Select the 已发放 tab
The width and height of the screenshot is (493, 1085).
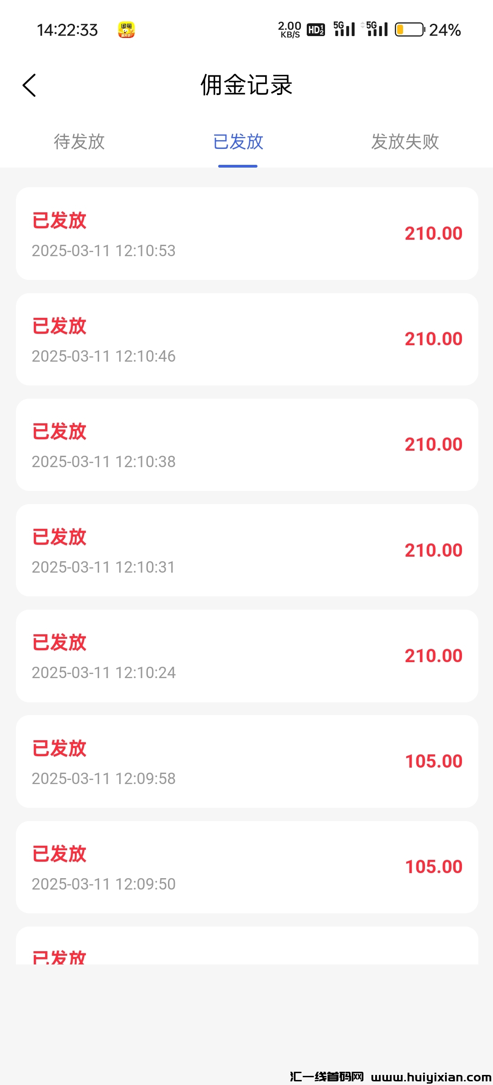point(238,142)
